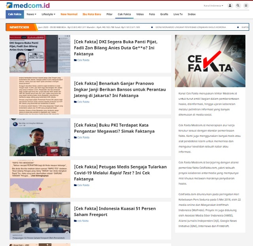Click the Buku PKI article thumbnail

click(40, 137)
